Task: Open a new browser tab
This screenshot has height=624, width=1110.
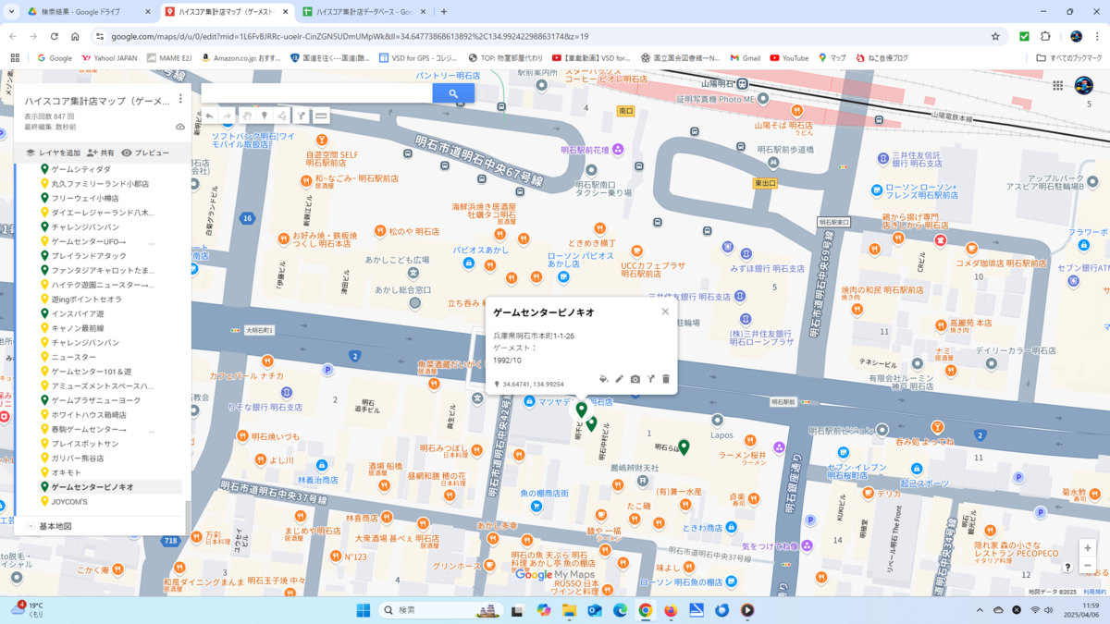Action: pyautogui.click(x=444, y=12)
